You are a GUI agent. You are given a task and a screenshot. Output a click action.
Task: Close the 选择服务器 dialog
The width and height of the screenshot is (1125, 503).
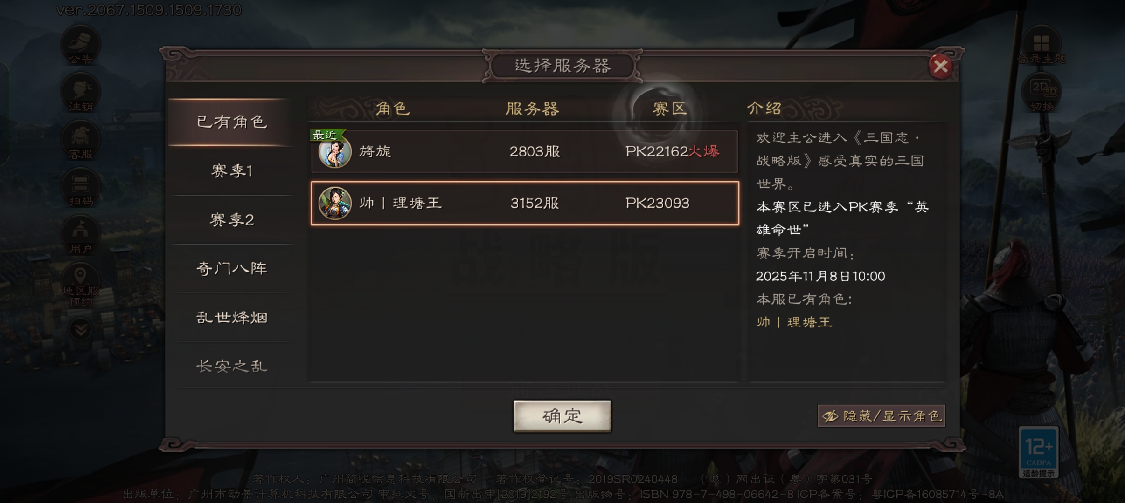point(940,67)
